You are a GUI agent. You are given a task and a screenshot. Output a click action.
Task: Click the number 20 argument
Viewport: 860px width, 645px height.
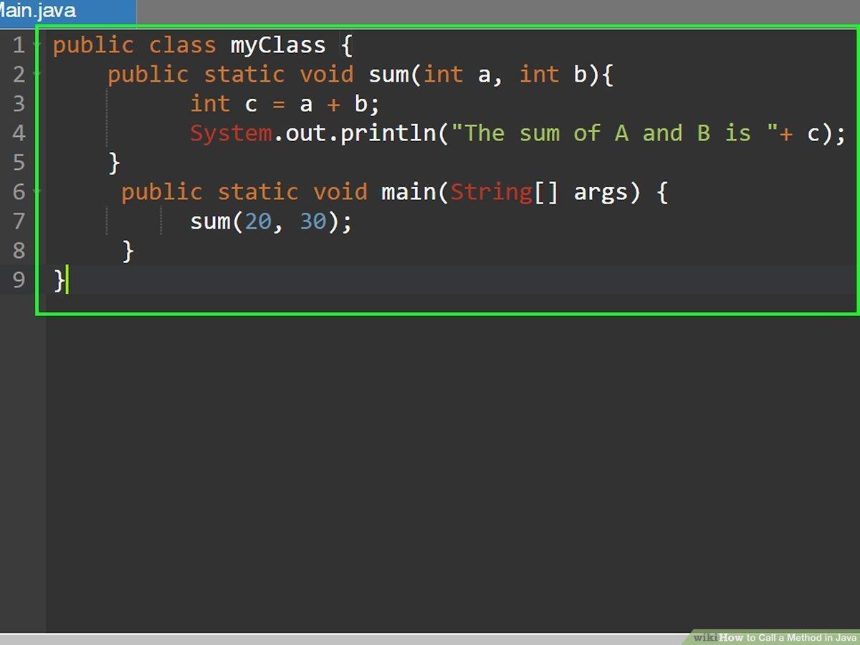(258, 221)
